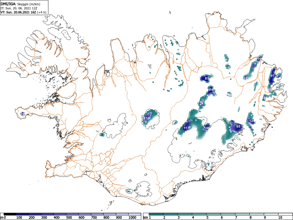Select the 'VT: Sun. 20.06.2021 16Z (+4 h)' line
The height and width of the screenshot is (220, 293).
23,12
